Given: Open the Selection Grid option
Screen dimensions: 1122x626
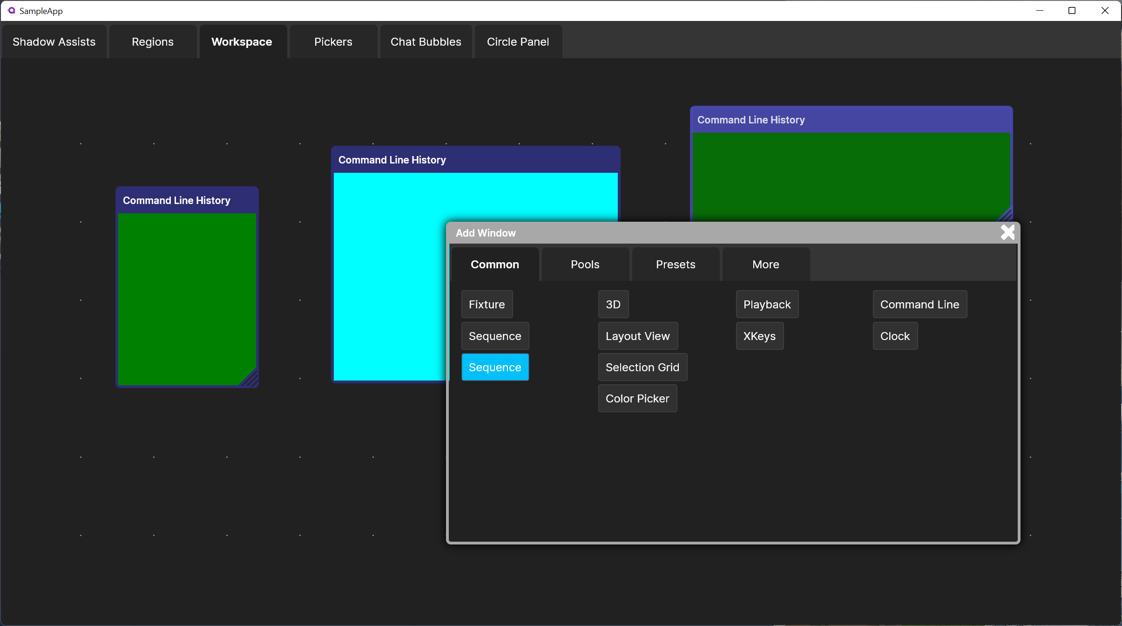Looking at the screenshot, I should 642,367.
